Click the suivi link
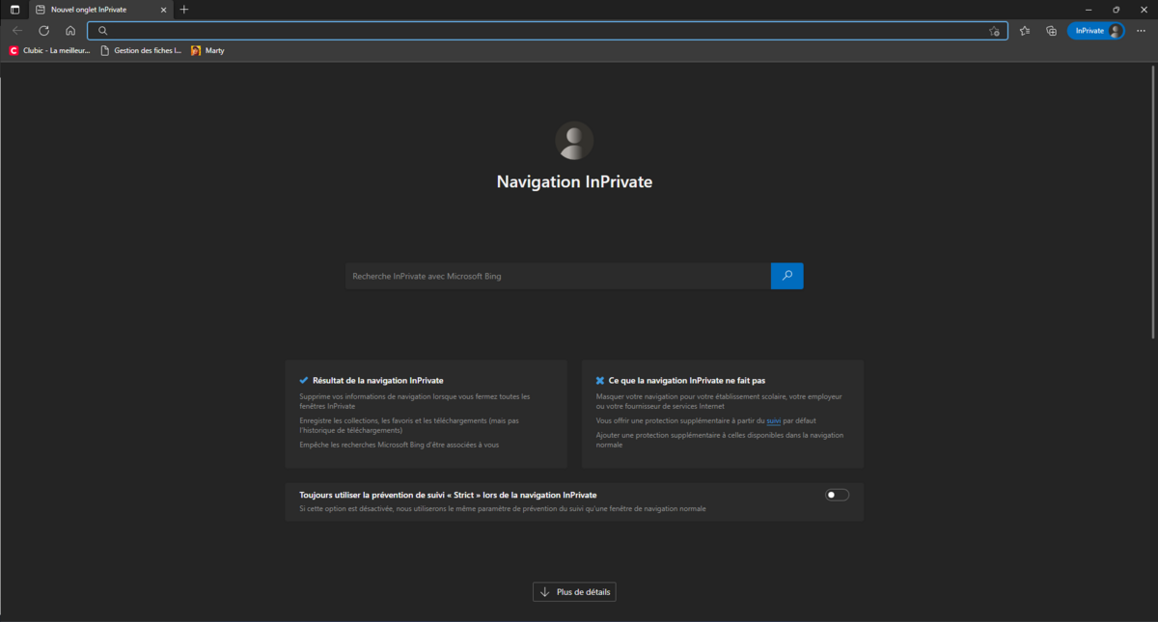 [773, 420]
